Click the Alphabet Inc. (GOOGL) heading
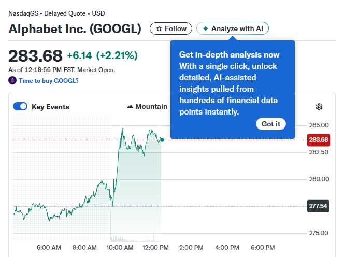344x257 pixels. pos(75,29)
